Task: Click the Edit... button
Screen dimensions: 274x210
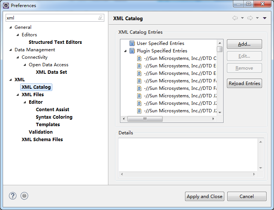Action: click(x=244, y=56)
